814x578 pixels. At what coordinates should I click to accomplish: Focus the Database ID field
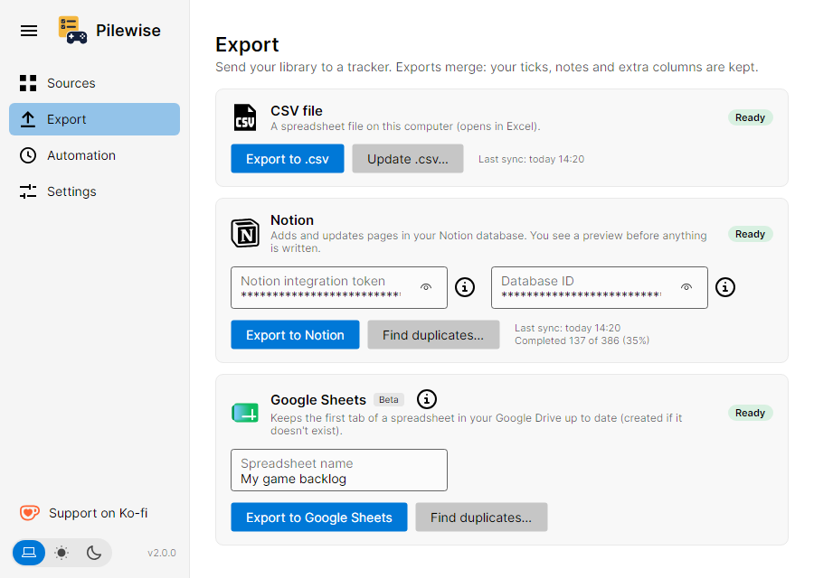click(x=600, y=288)
